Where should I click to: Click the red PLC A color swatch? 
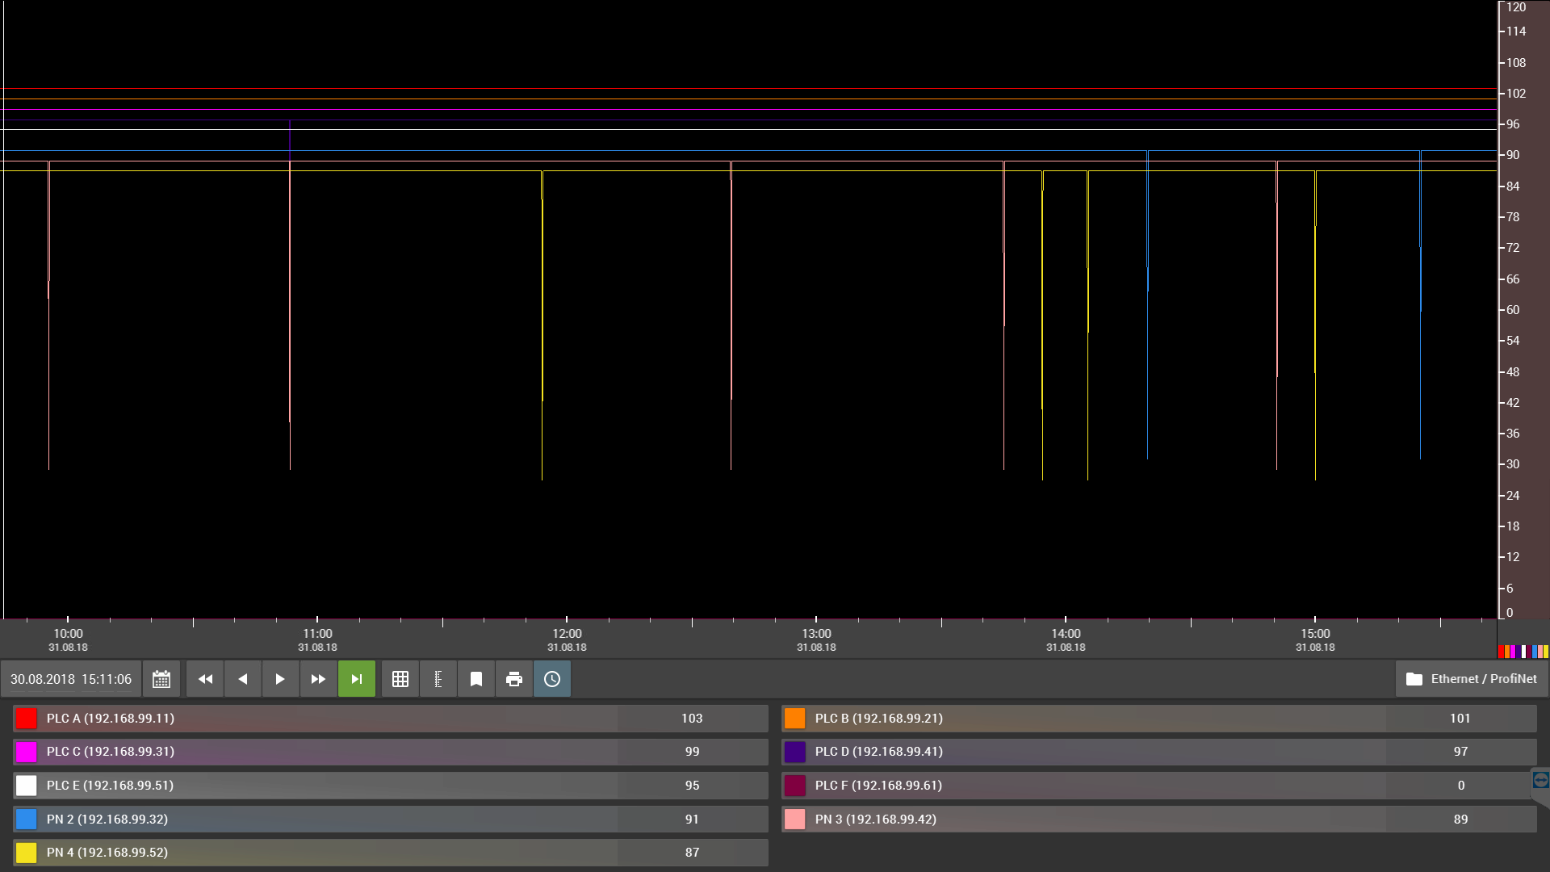point(27,719)
